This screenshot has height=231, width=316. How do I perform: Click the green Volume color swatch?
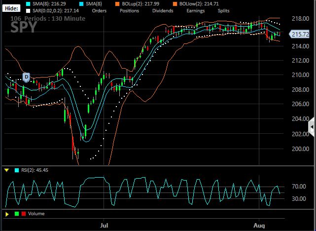[17, 214]
